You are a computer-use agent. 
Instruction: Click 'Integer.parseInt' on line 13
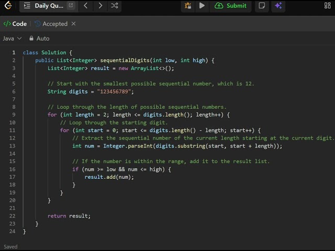pyautogui.click(x=128, y=146)
